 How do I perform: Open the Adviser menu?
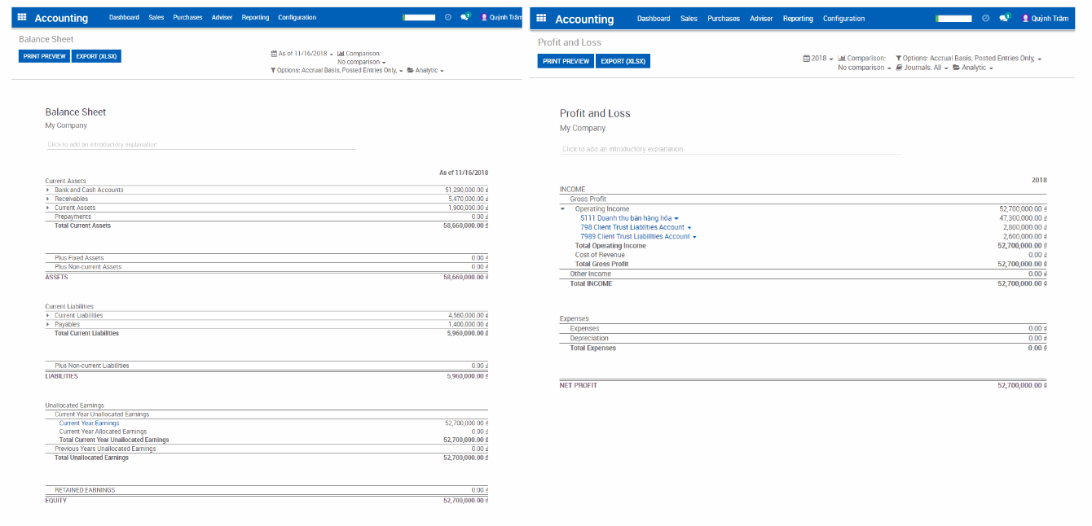(x=222, y=17)
